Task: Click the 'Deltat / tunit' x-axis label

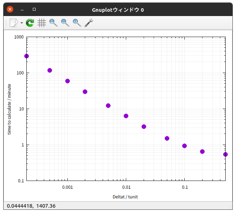Action: click(x=125, y=197)
